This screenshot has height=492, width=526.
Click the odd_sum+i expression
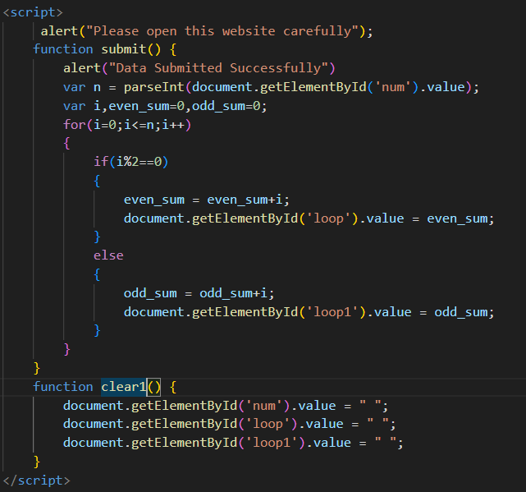pyautogui.click(x=233, y=293)
